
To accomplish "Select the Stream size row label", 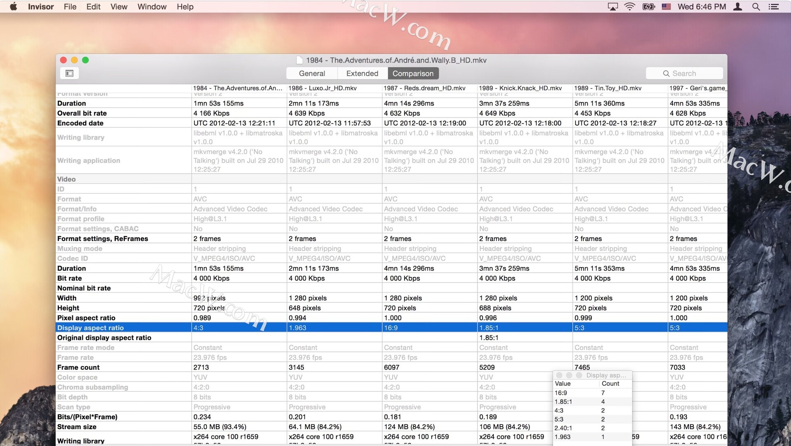I will (77, 427).
